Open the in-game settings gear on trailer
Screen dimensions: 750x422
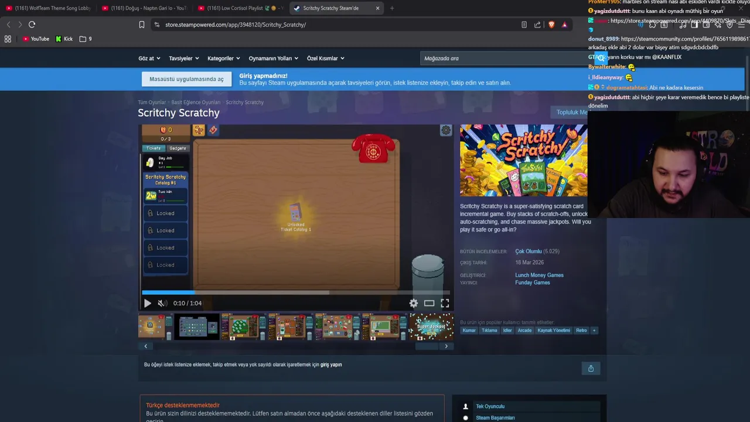(446, 130)
